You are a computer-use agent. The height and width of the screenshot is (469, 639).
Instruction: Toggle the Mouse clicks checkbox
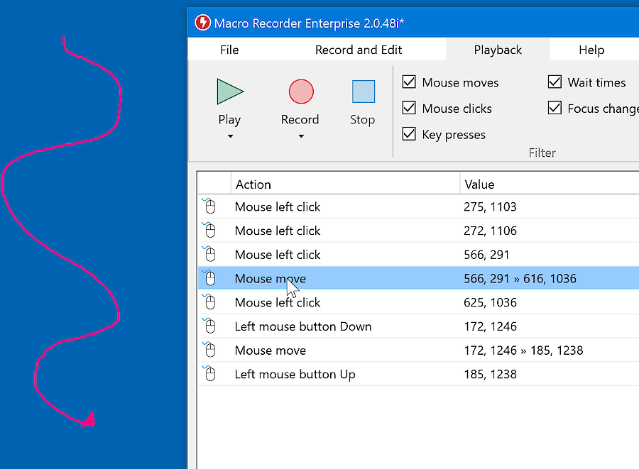pyautogui.click(x=409, y=109)
